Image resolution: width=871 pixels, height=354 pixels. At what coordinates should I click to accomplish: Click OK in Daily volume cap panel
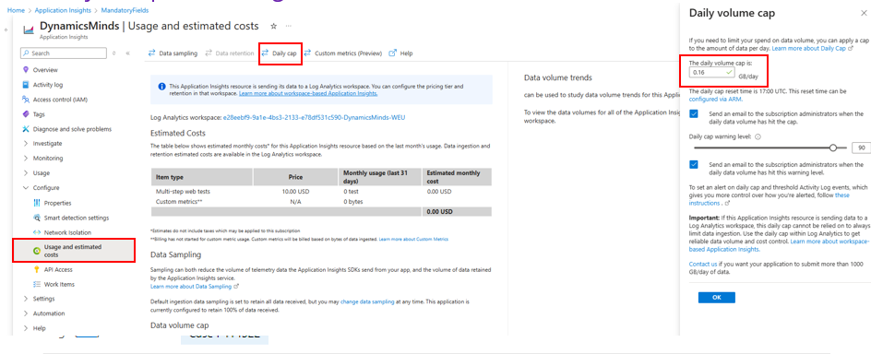tap(717, 298)
